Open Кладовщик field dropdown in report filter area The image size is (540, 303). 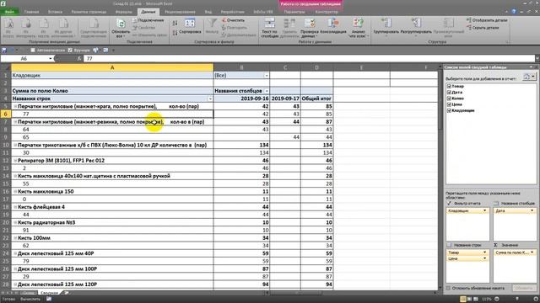[484, 210]
